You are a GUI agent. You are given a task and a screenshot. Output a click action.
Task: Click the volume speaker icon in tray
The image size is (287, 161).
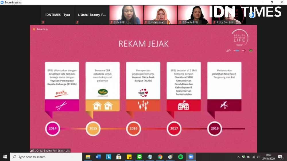[x=258, y=157]
